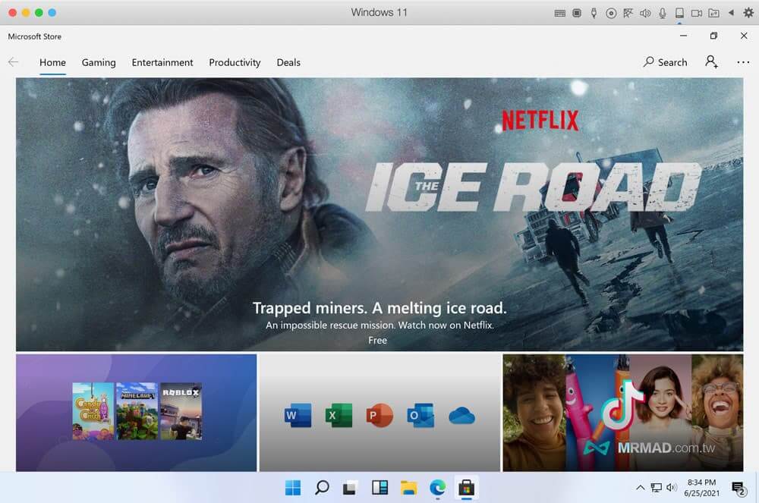Click the green Parallels full-screen dot
The width and height of the screenshot is (759, 503).
click(39, 13)
